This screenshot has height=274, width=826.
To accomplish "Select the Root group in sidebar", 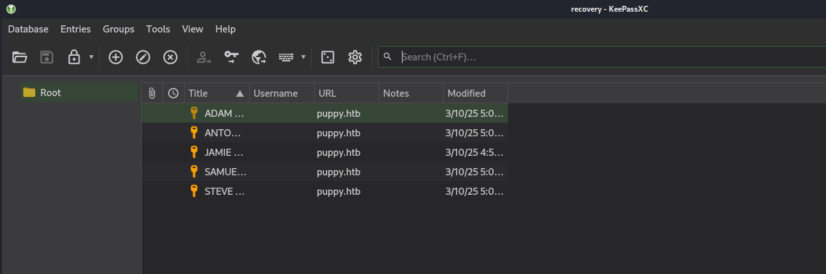I will pyautogui.click(x=78, y=93).
